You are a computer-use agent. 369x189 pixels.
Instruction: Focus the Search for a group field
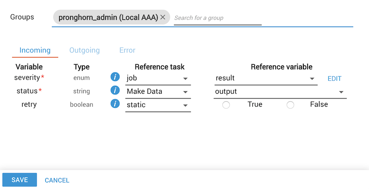pos(217,18)
